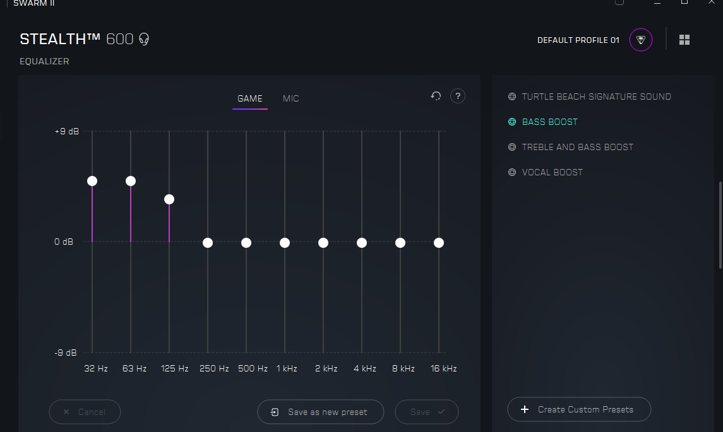Click the 0 dB axis label

64,242
